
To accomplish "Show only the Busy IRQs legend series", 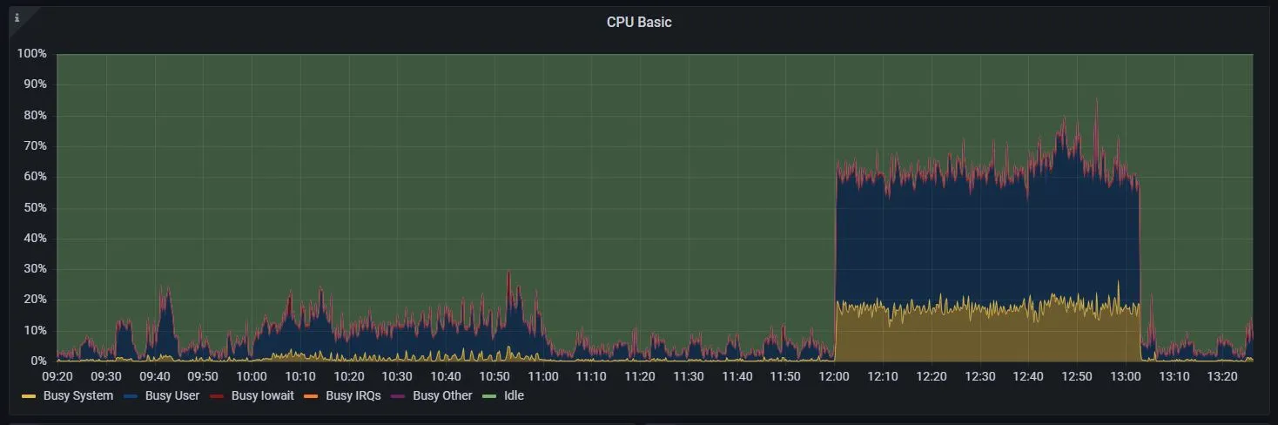I will coord(353,396).
